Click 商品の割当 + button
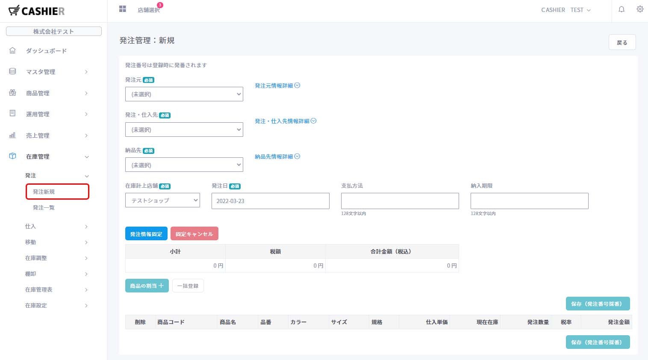The height and width of the screenshot is (360, 648). (147, 286)
